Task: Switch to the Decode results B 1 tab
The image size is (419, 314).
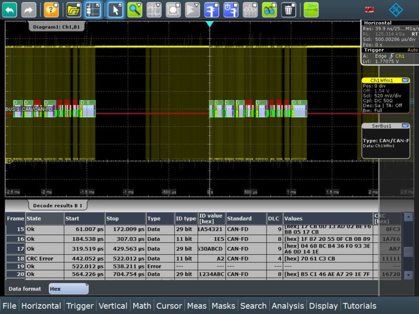Action: coord(59,205)
